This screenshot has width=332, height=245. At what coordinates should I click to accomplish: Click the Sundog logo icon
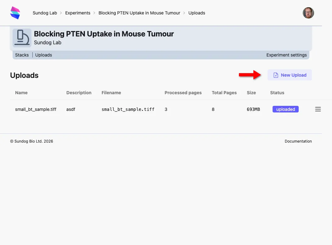[x=15, y=12]
